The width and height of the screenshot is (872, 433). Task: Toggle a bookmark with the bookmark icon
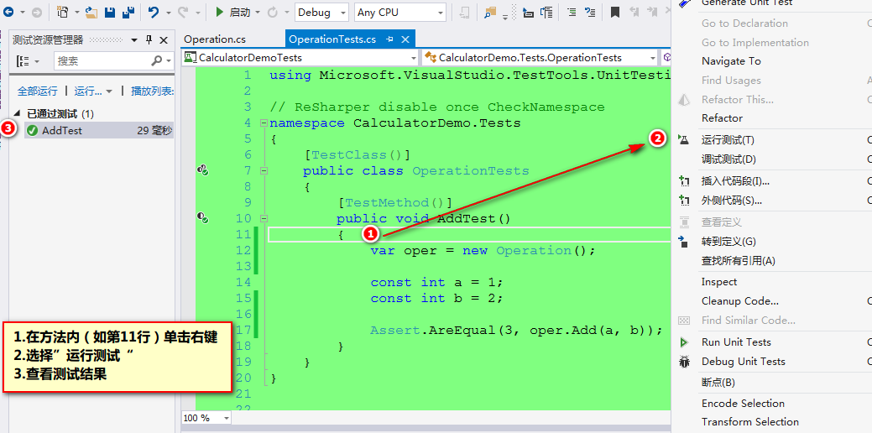click(x=615, y=12)
